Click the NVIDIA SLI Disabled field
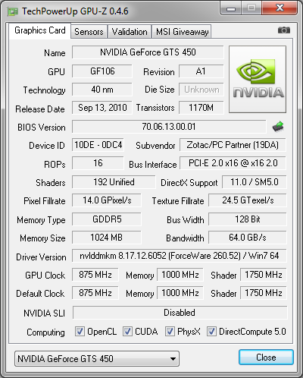Screen dimensions: 303x378 (x=180, y=313)
